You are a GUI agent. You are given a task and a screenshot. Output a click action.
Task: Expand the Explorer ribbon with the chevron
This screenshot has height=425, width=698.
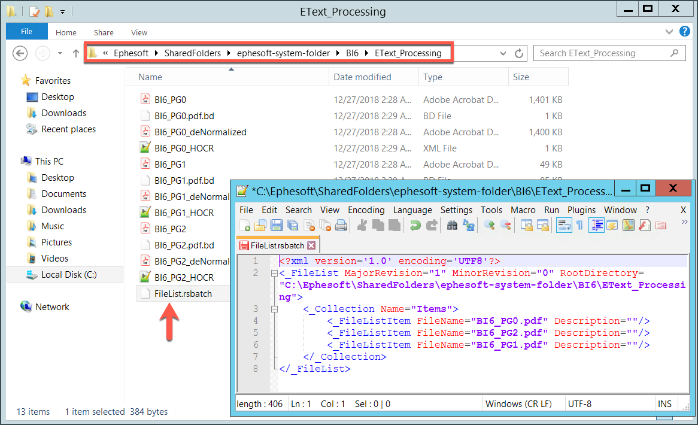669,32
